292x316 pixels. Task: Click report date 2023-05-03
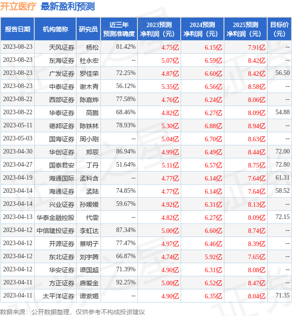click(x=18, y=139)
